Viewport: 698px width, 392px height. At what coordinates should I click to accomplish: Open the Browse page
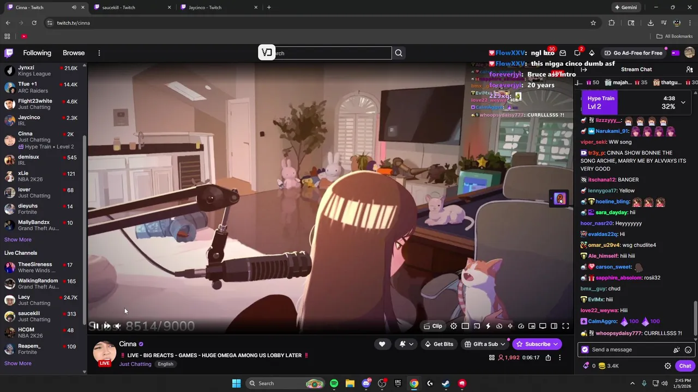tap(74, 53)
